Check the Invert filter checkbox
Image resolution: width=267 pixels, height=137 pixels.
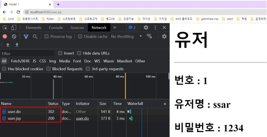click(60, 53)
